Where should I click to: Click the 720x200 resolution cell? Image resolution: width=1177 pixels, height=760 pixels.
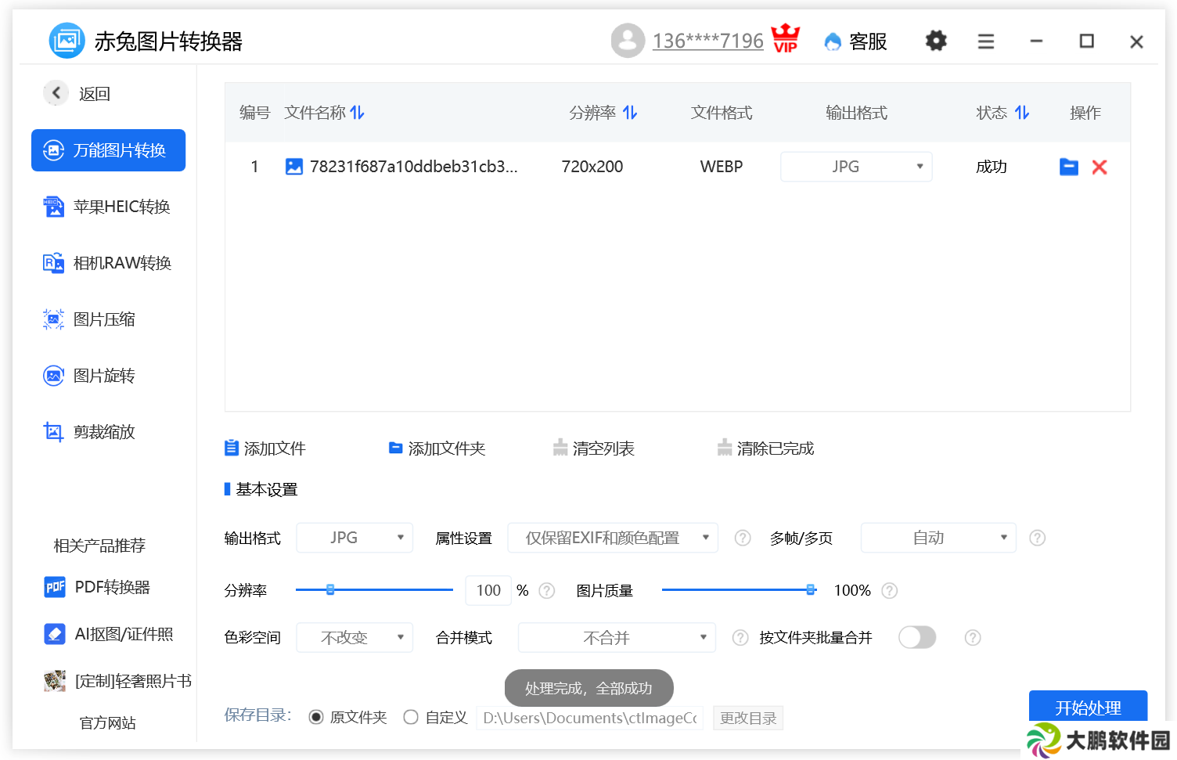[x=592, y=167]
